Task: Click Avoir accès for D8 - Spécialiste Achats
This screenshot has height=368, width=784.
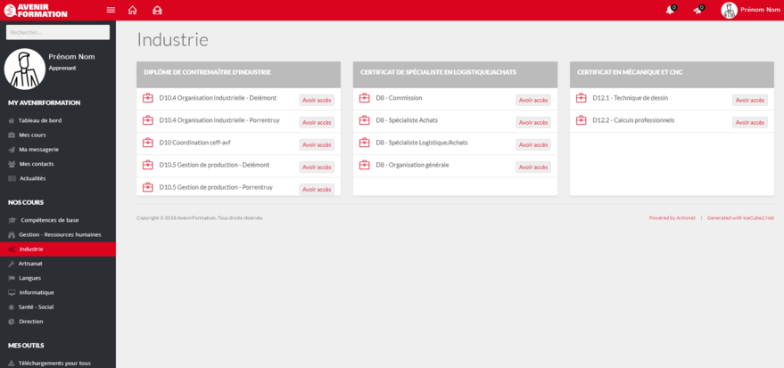Action: coord(533,123)
